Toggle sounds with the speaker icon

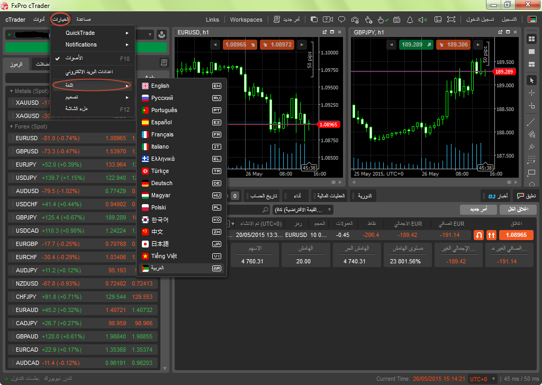[x=423, y=20]
